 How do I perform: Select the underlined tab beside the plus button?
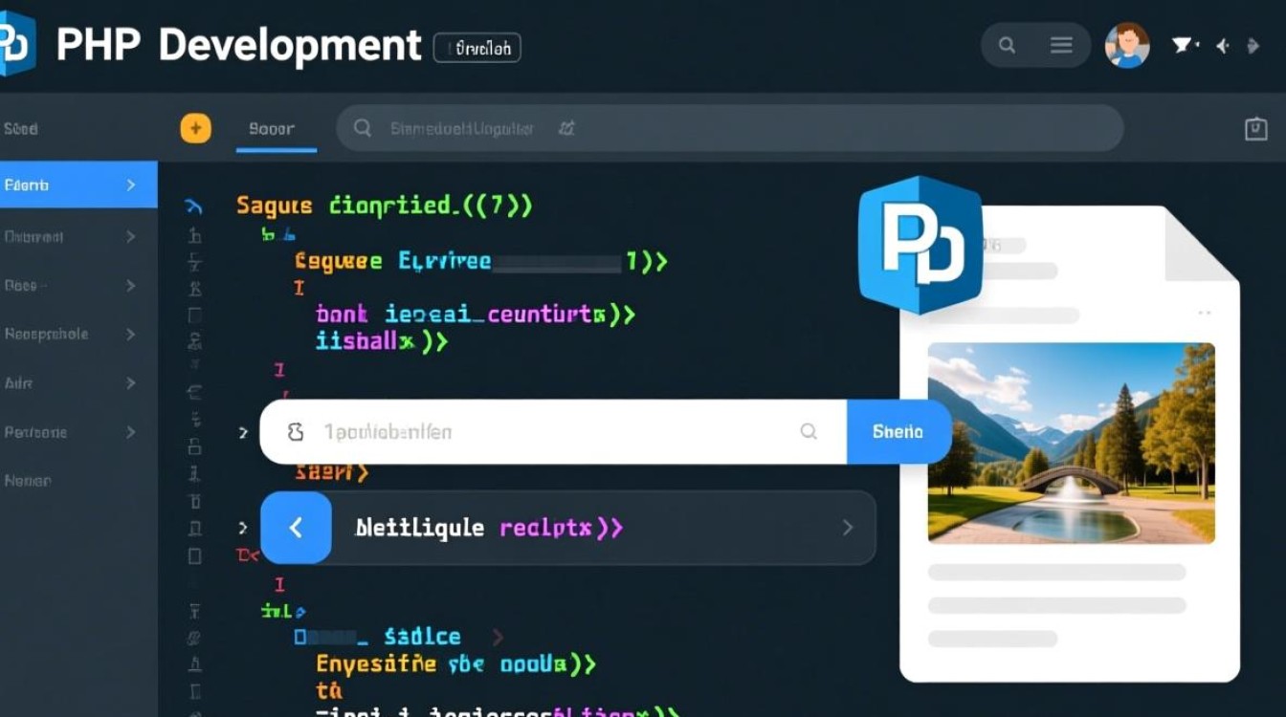click(x=272, y=129)
